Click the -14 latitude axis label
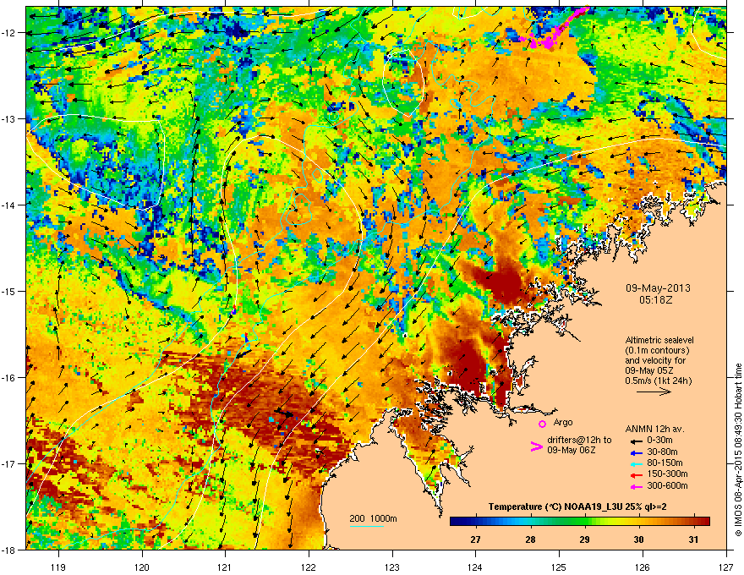The width and height of the screenshot is (744, 575). coord(8,205)
